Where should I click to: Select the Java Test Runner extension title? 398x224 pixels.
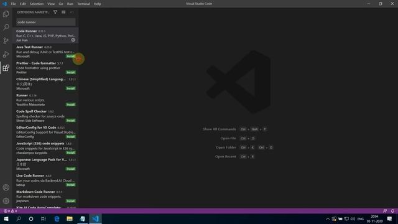[x=29, y=47]
